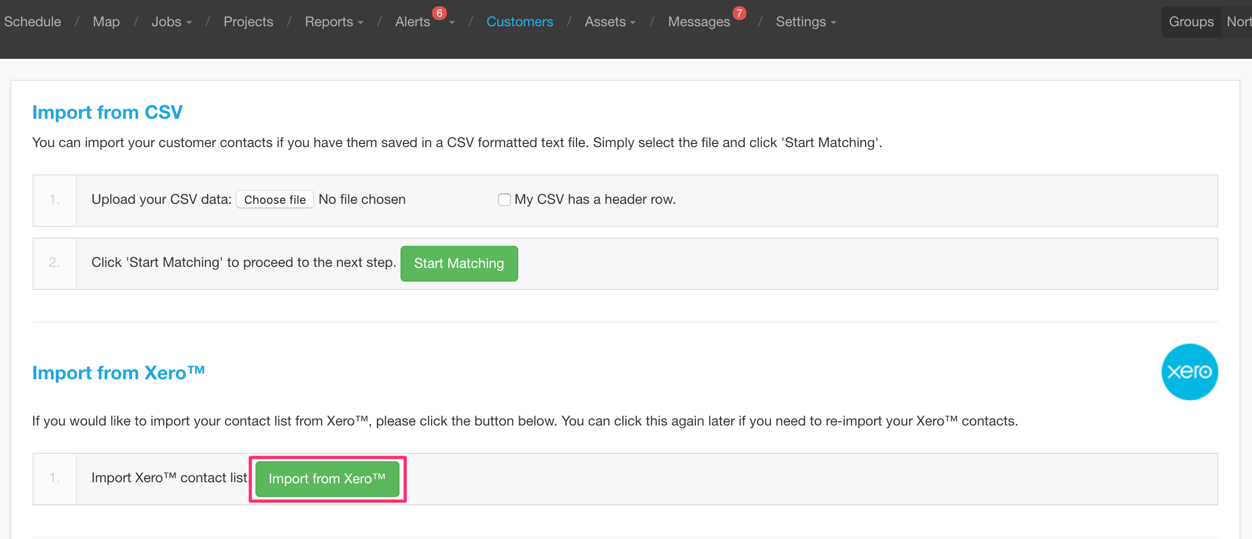Open the Alerts notification badge showing 6
1252x539 pixels.
[x=439, y=13]
